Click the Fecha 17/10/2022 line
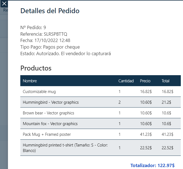Viewport: 183px width, 169px height. pos(45,40)
